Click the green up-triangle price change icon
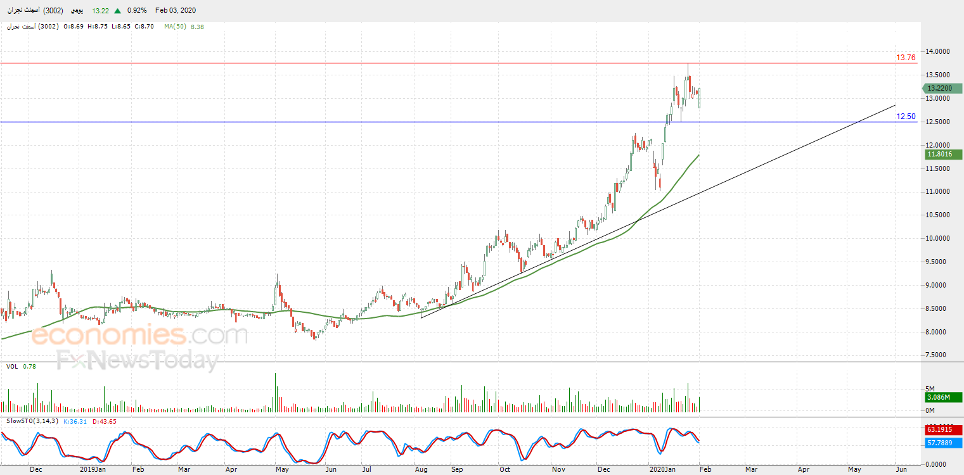 click(118, 11)
